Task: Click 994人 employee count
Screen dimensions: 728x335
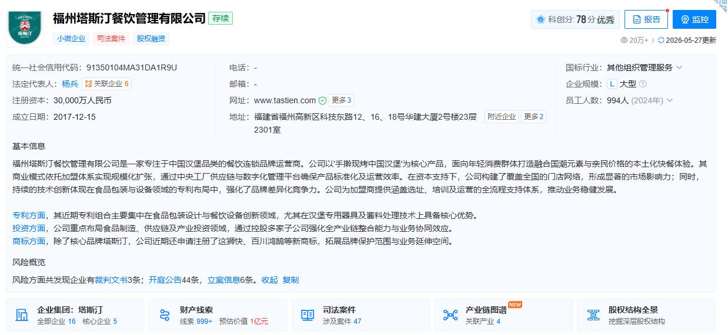Action: 618,100
